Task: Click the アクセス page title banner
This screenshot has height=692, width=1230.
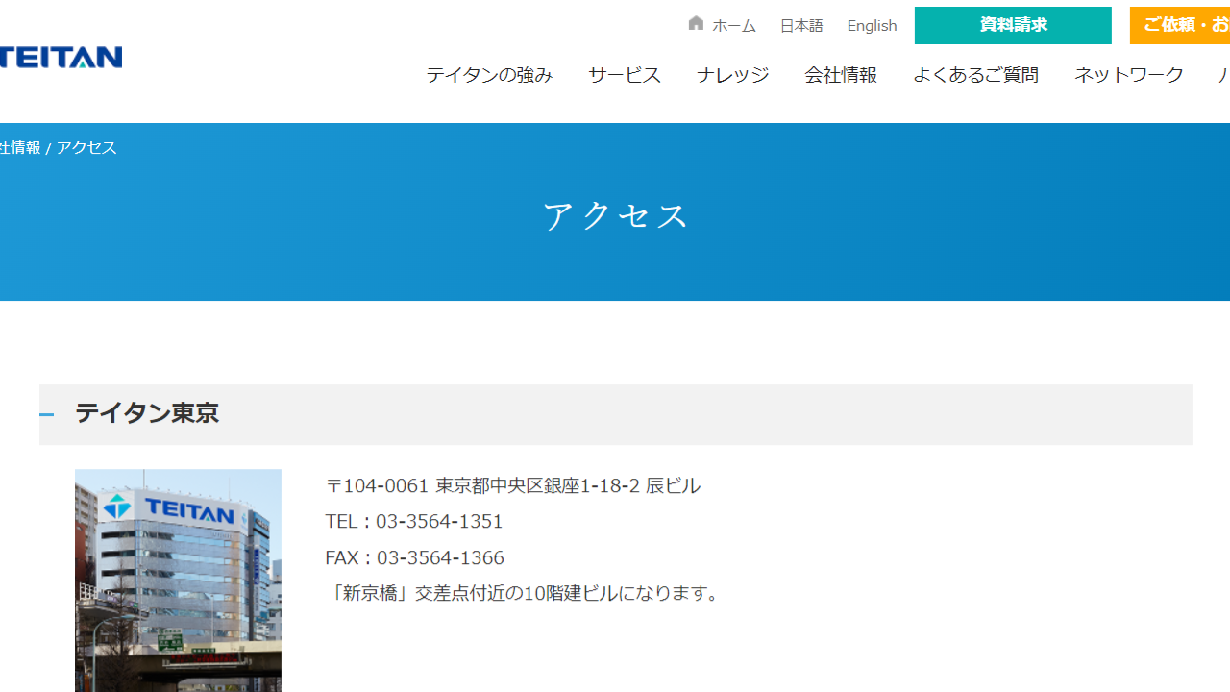Action: pyautogui.click(x=615, y=213)
